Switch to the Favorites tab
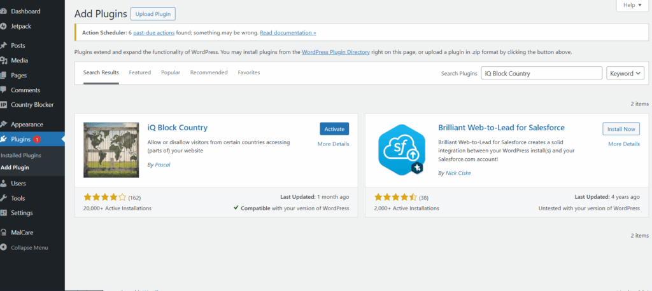This screenshot has height=291, width=652. [249, 72]
